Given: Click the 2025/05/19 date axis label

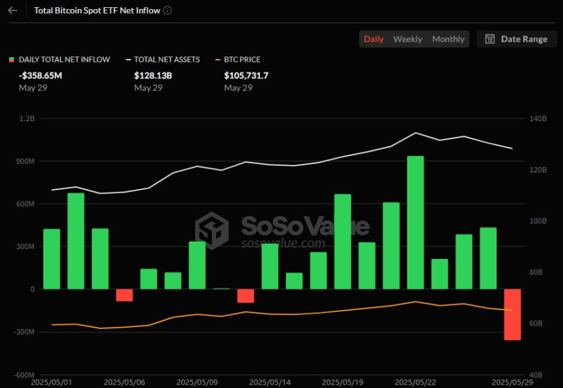Looking at the screenshot, I should coord(342,382).
